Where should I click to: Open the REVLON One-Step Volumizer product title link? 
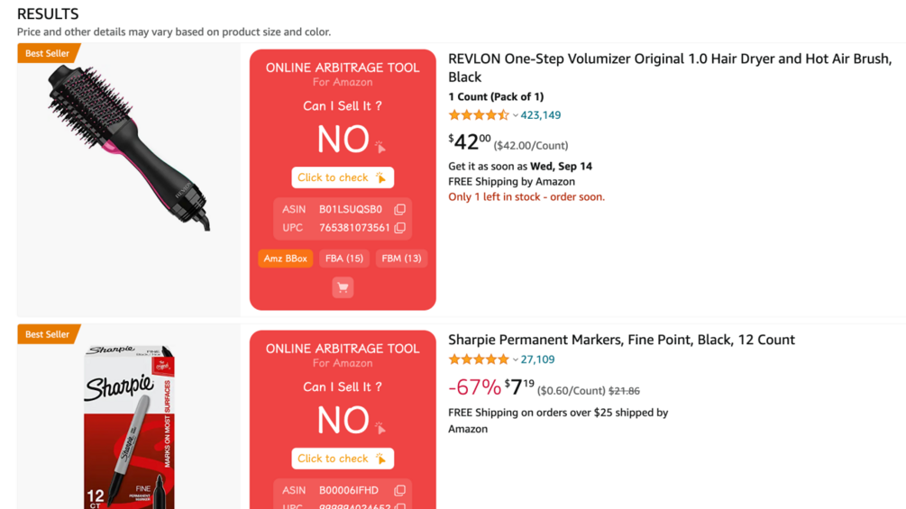(x=669, y=68)
